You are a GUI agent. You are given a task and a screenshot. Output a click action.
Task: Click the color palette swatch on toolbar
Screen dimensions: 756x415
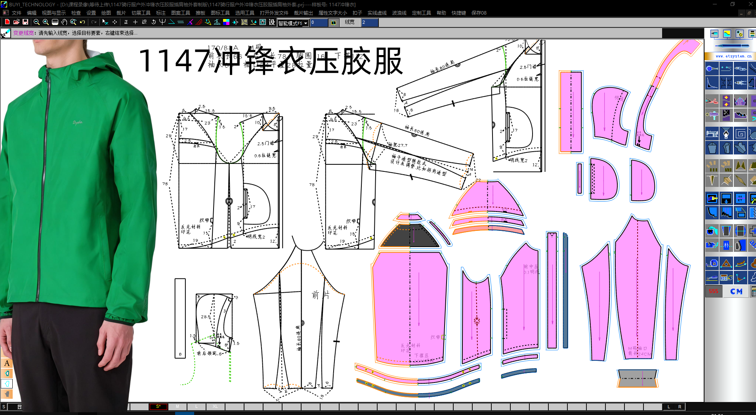point(226,23)
